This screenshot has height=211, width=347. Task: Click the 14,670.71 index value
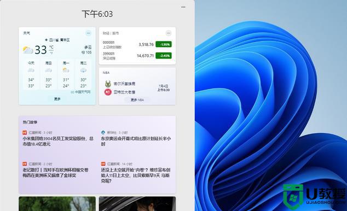point(145,56)
